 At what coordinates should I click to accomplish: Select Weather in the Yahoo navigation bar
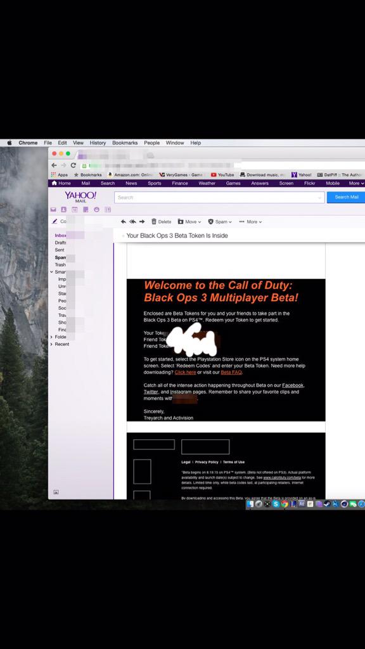pos(207,183)
